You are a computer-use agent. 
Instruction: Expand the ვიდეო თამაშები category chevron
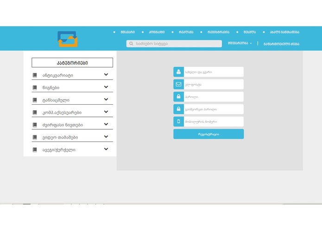tap(106, 137)
